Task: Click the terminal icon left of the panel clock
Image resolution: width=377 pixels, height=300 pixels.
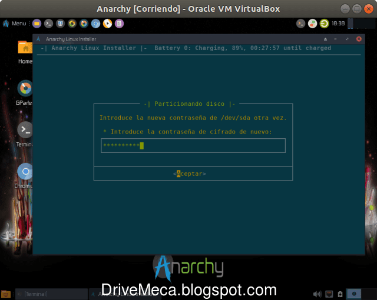Action: tap(300, 24)
